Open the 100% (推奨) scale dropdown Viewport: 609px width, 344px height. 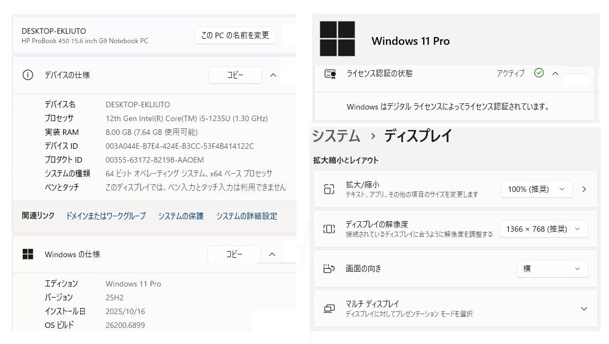(537, 189)
